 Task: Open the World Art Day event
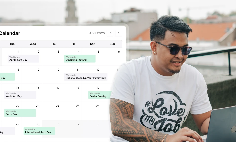pyautogui.click(x=20, y=95)
